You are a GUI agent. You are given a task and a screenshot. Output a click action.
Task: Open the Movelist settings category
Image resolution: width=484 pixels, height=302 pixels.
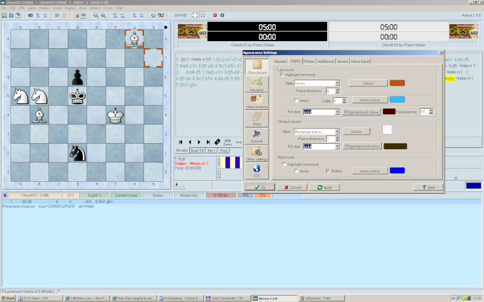257,84
